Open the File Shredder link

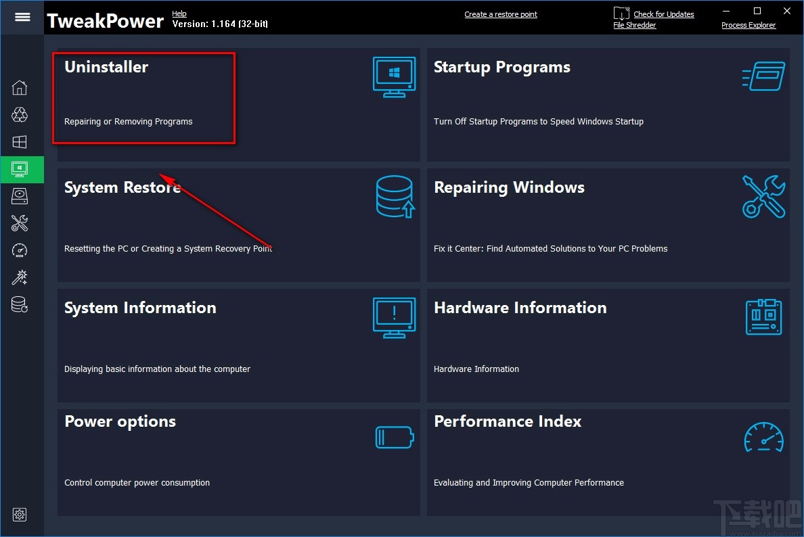[634, 25]
